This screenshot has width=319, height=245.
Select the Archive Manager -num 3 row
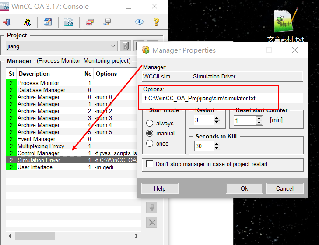pos(72,118)
